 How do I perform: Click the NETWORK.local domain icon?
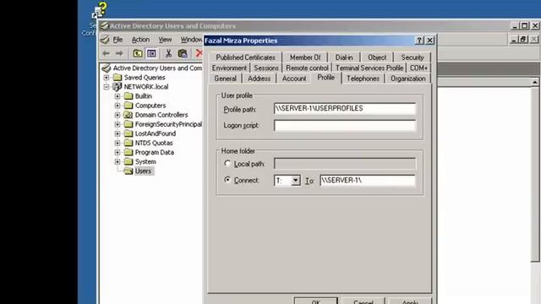click(117, 86)
